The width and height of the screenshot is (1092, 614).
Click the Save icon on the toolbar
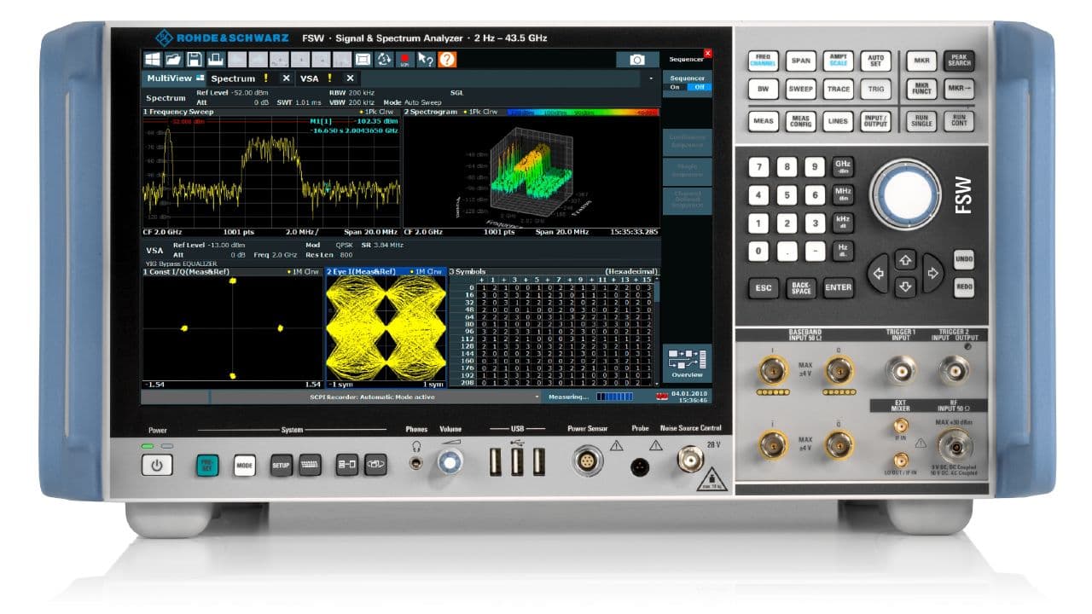pos(195,60)
